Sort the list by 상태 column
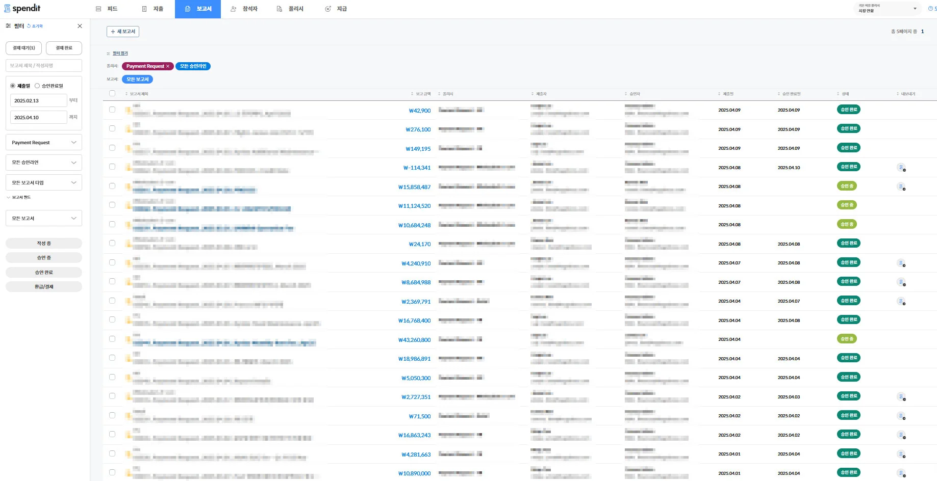 coord(844,94)
